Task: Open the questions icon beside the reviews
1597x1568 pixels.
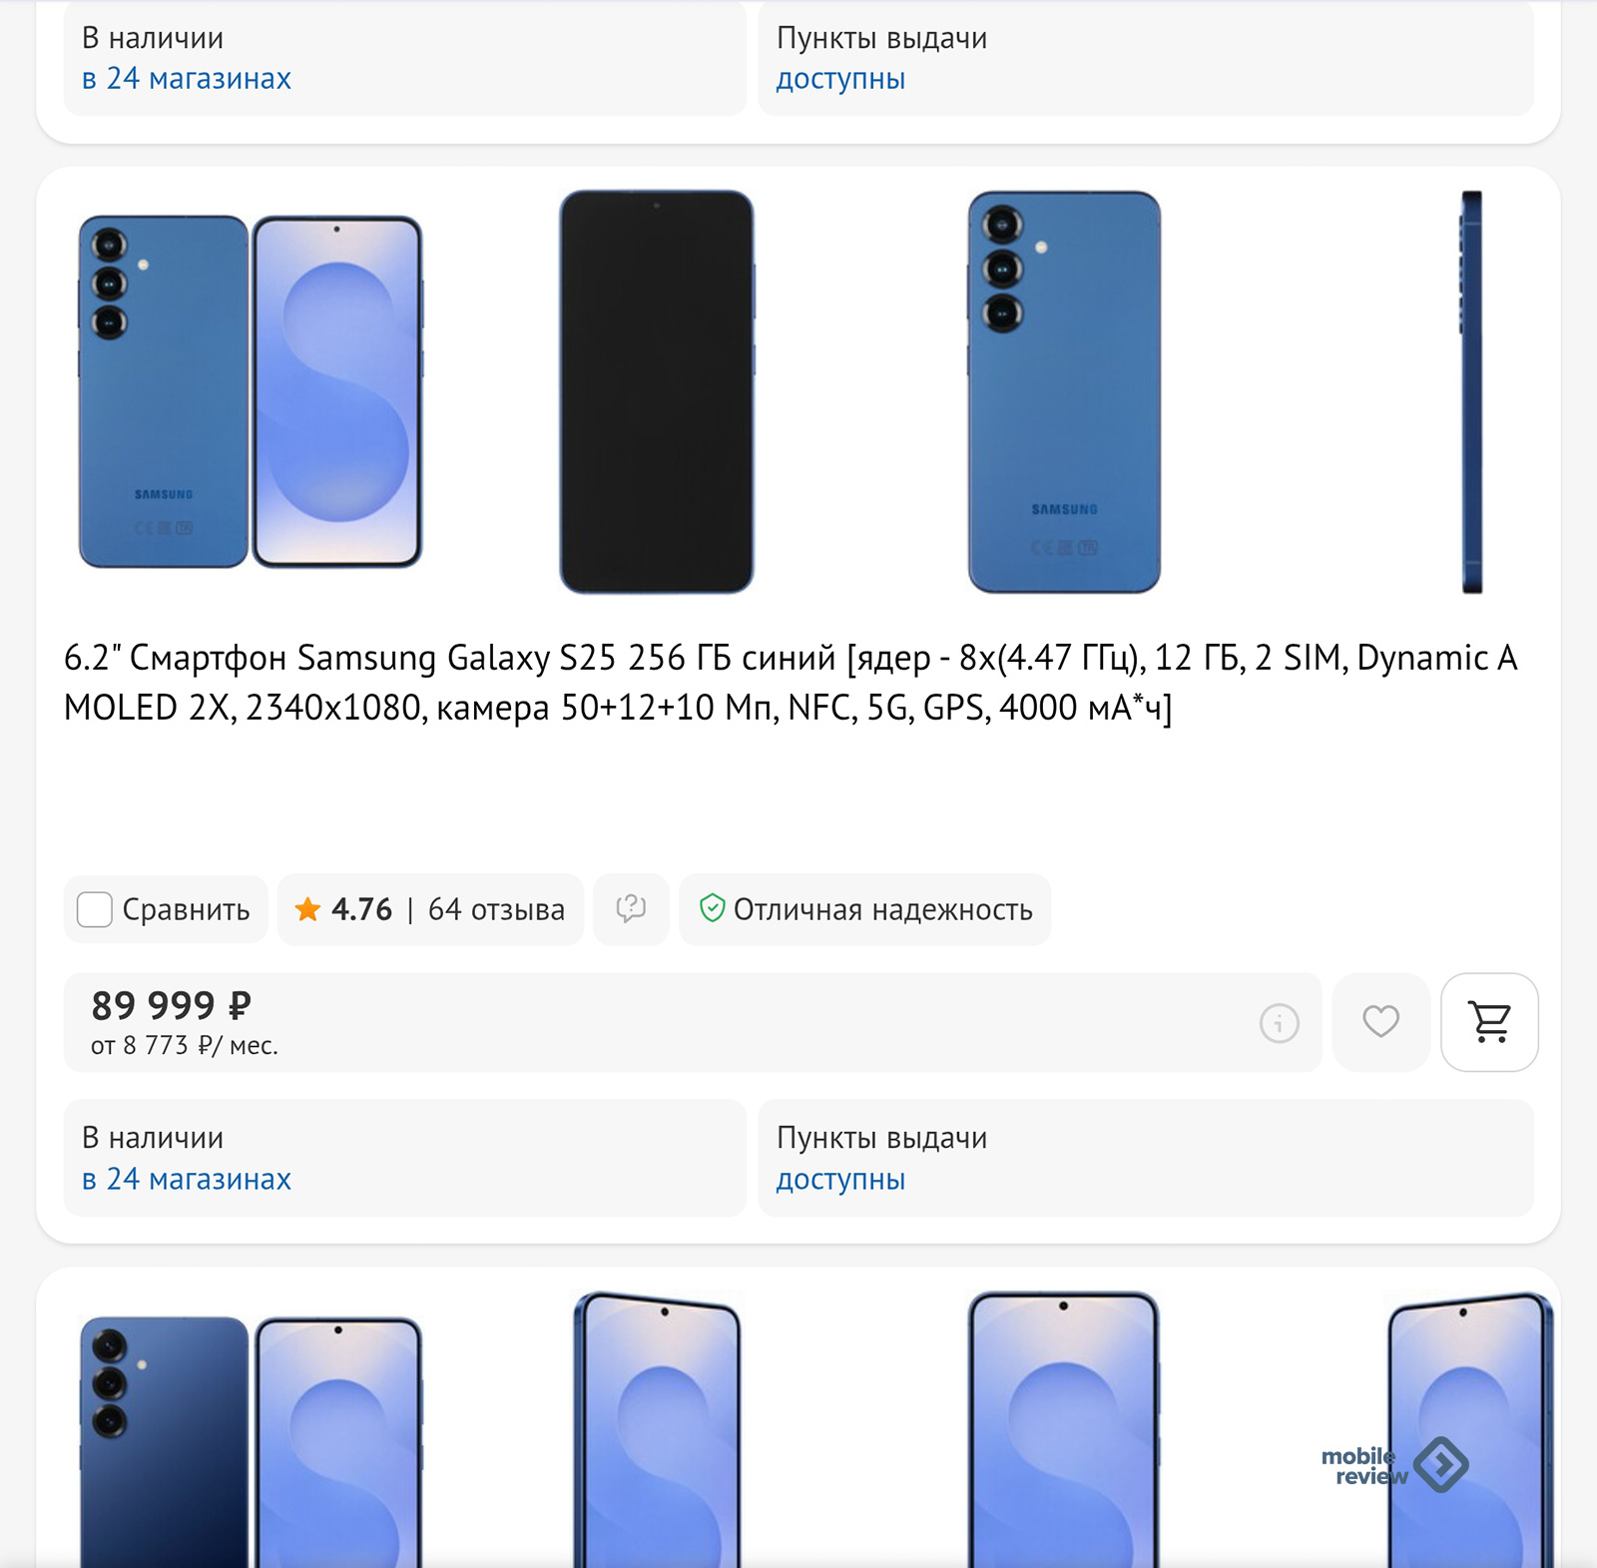Action: coord(631,909)
